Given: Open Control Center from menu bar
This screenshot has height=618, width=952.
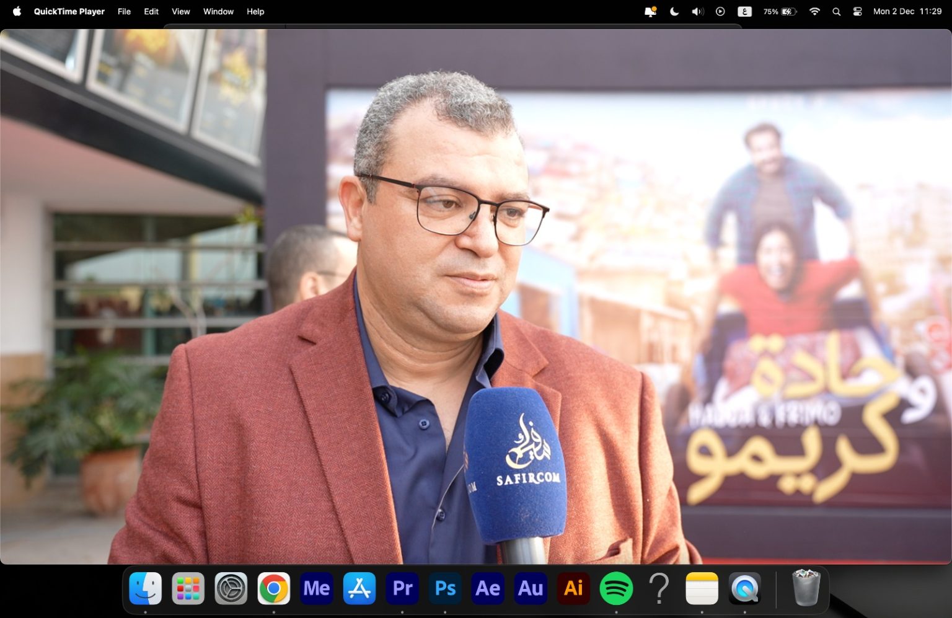Looking at the screenshot, I should pyautogui.click(x=857, y=11).
